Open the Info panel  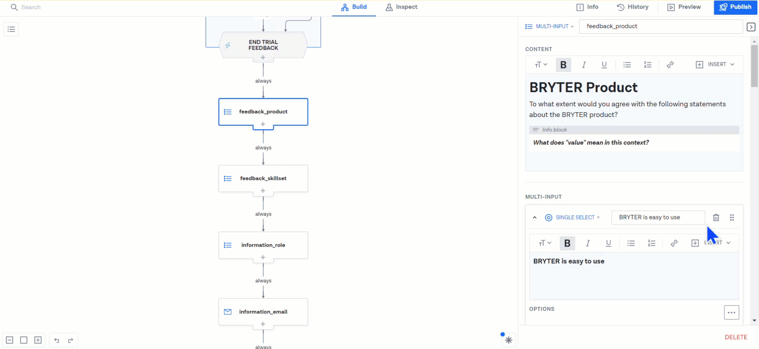click(x=587, y=7)
